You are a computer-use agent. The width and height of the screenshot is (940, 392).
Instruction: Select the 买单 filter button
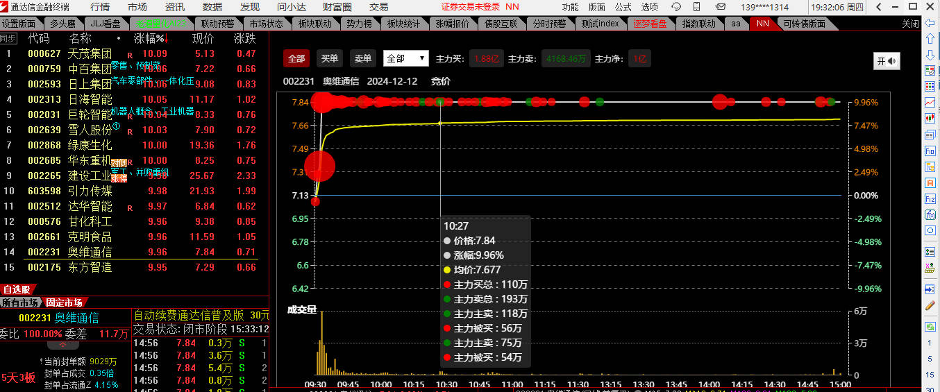pyautogui.click(x=330, y=59)
